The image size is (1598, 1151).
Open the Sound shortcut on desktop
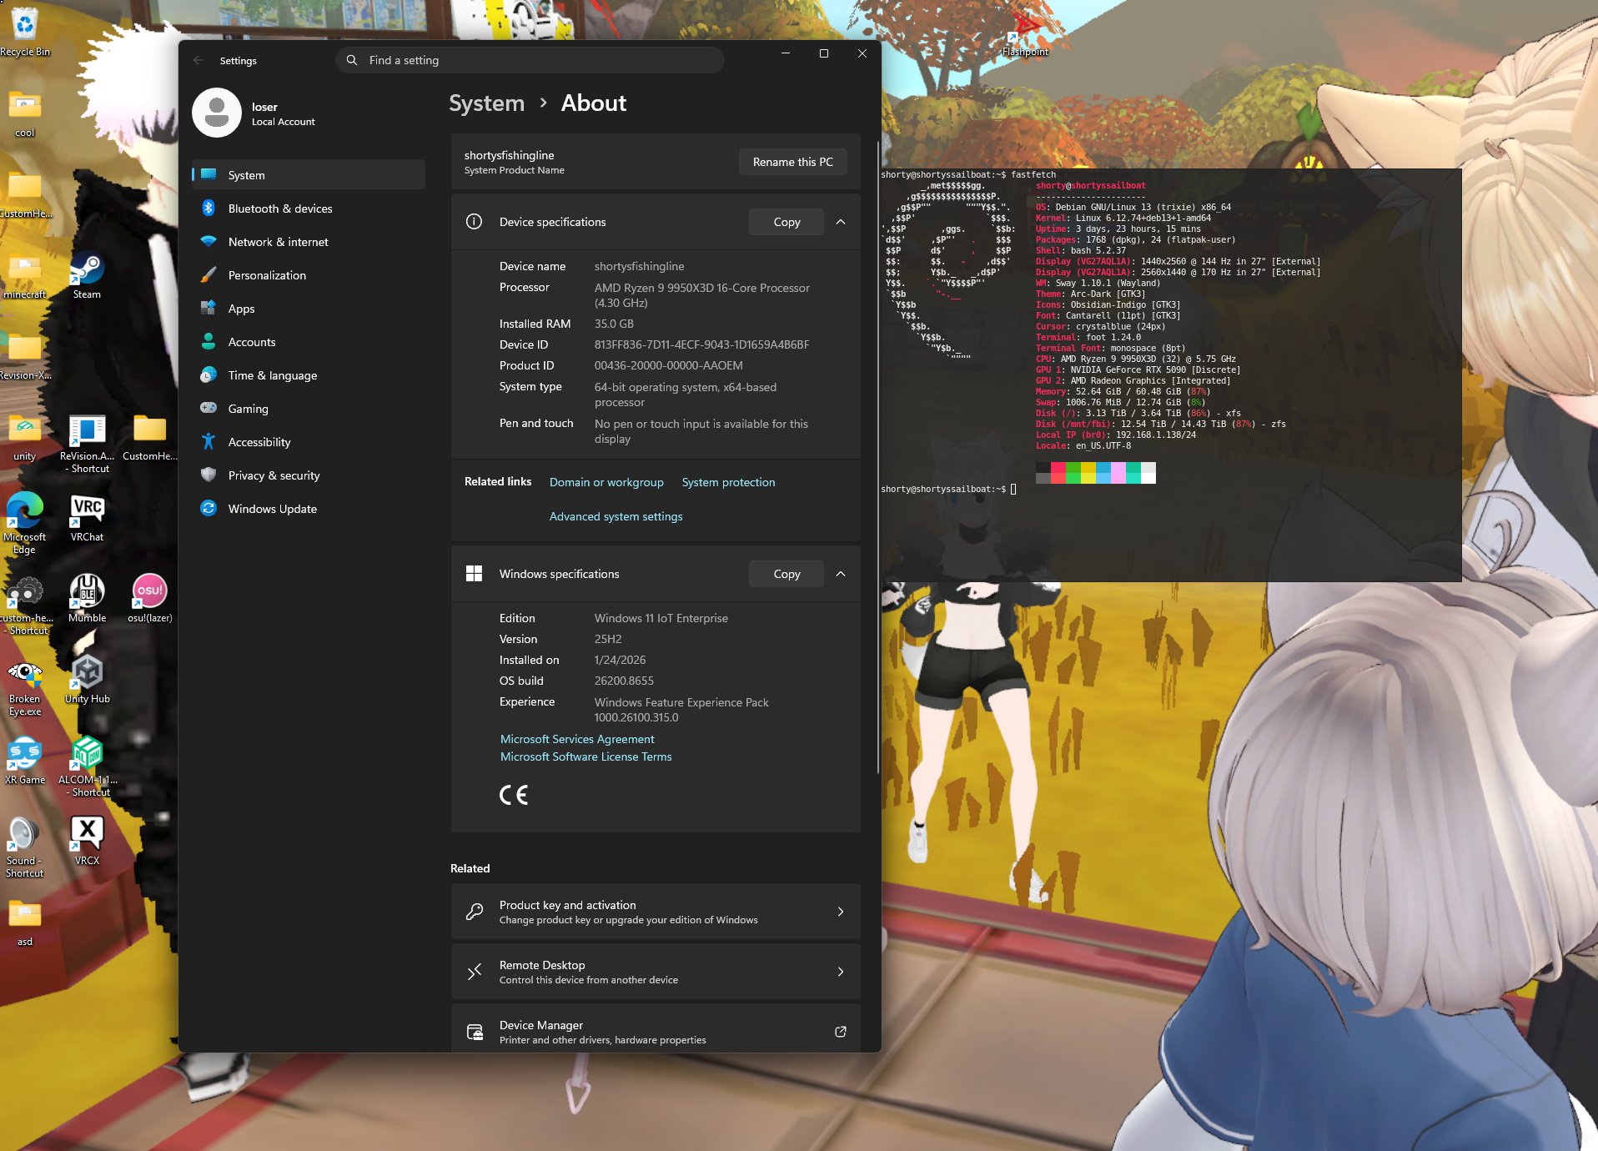[x=25, y=847]
